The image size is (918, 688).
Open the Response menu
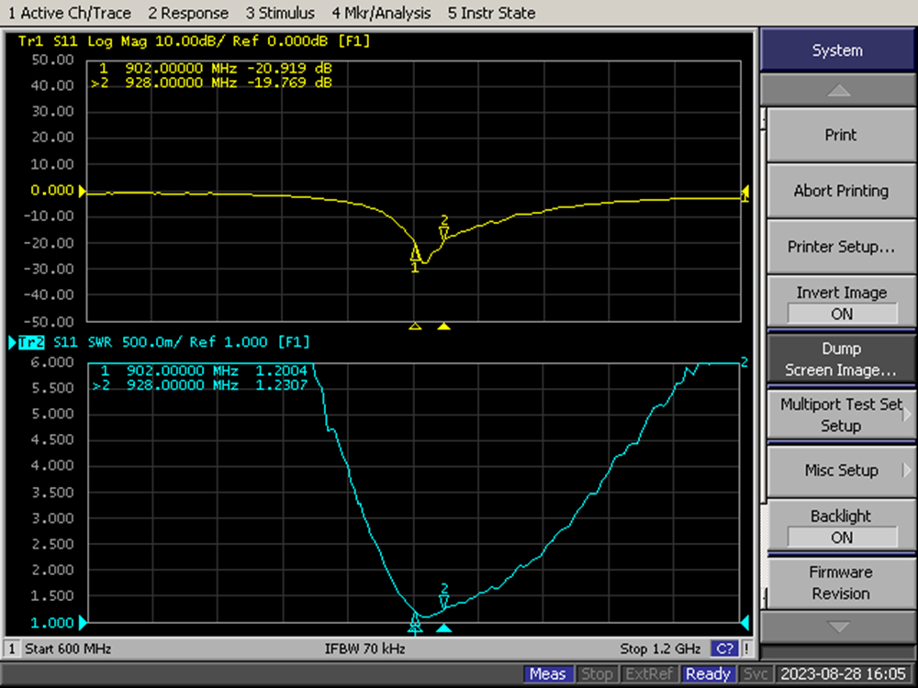pyautogui.click(x=188, y=13)
